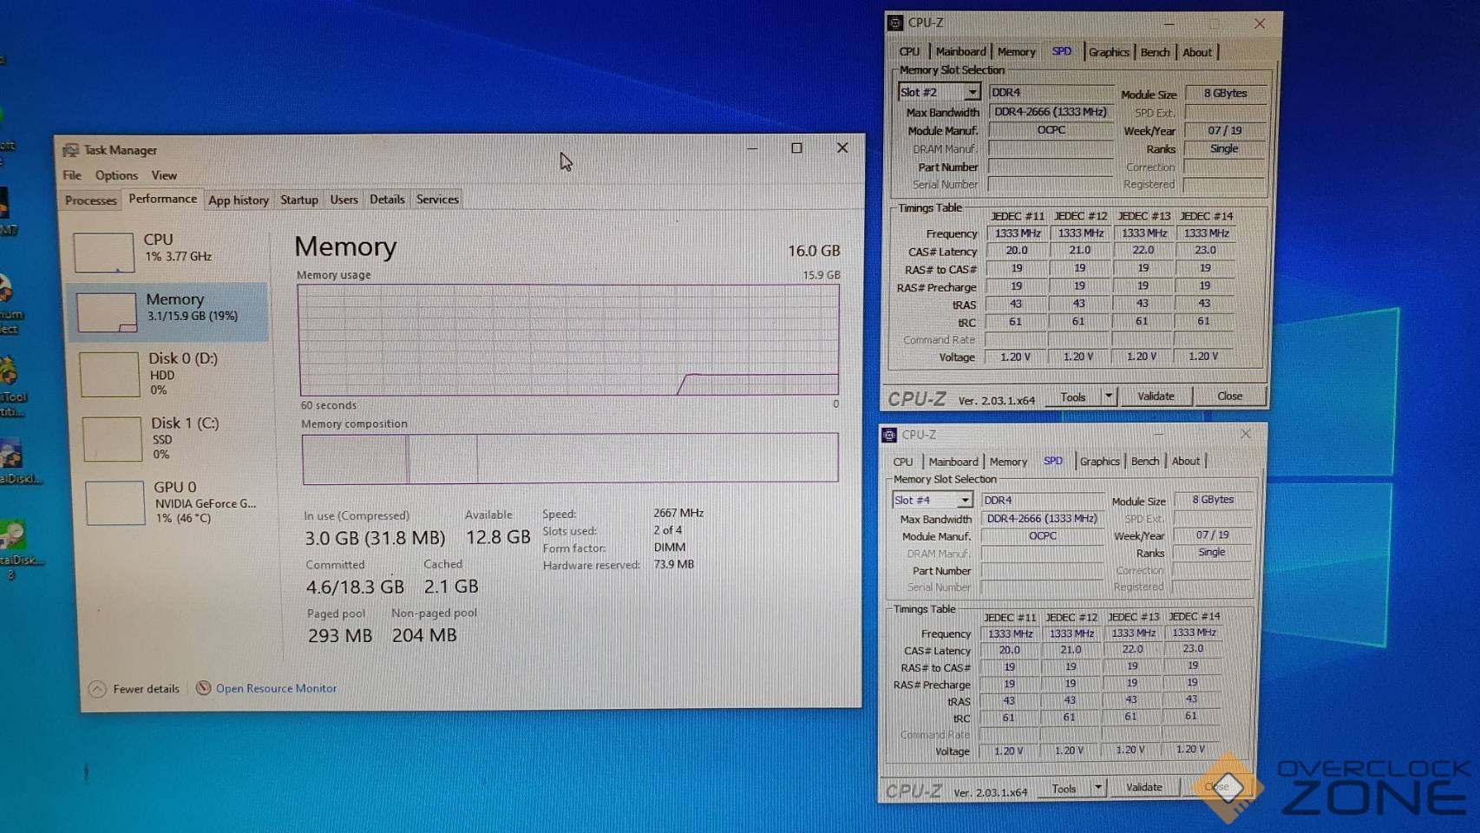Click the Close button in upper CPU-Z
The width and height of the screenshot is (1480, 833).
click(x=1229, y=397)
